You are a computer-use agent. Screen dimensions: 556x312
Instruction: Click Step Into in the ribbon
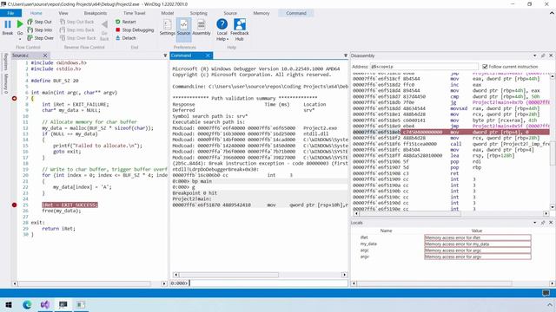(x=39, y=30)
